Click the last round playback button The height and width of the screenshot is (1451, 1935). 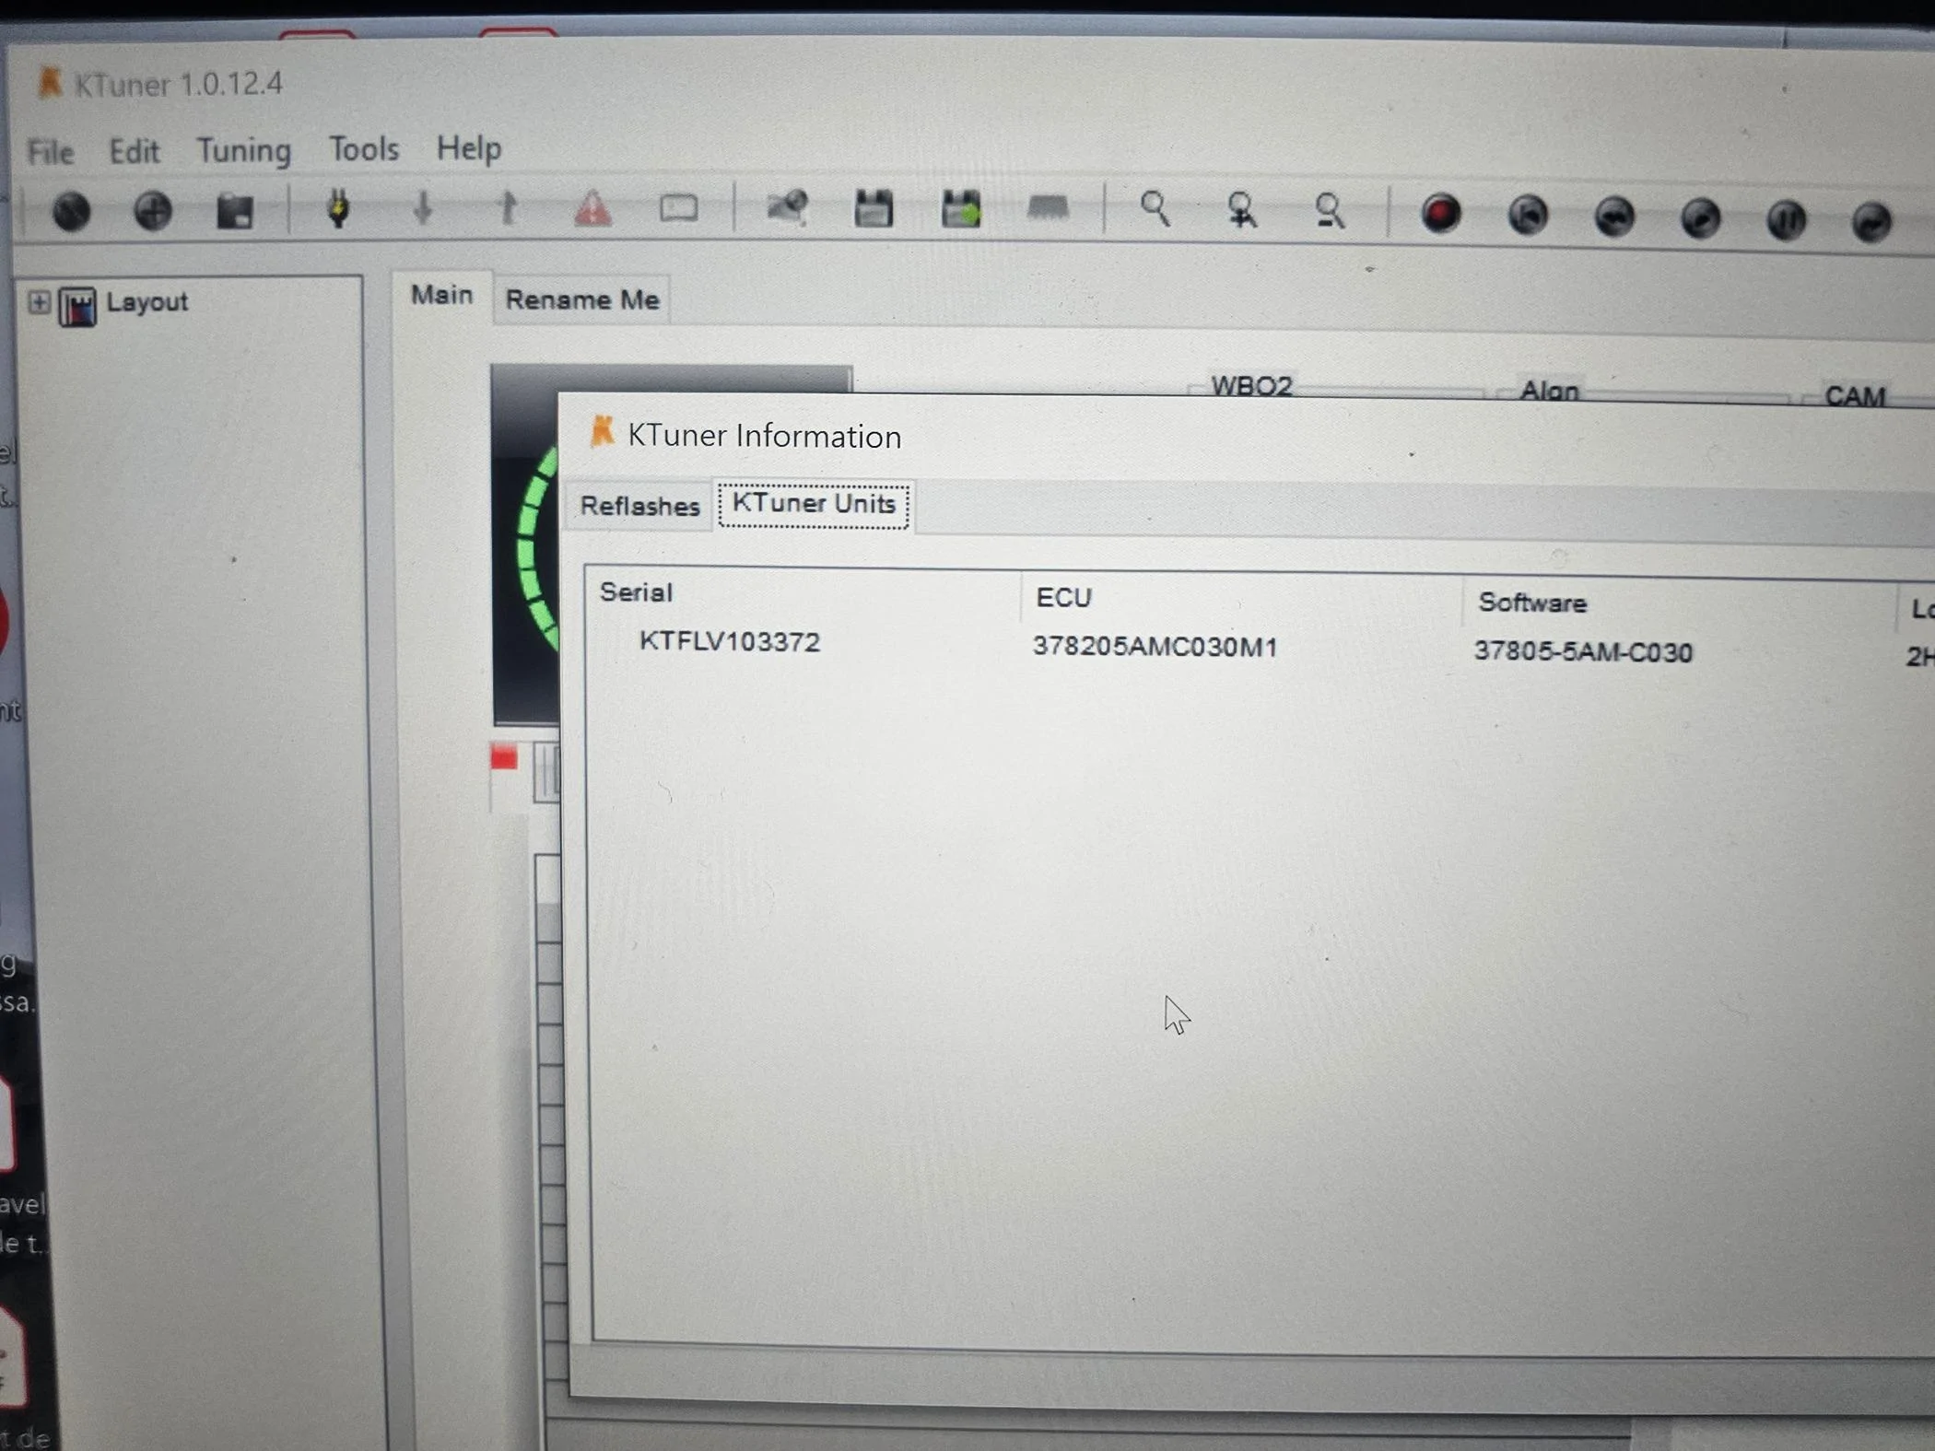(1871, 222)
